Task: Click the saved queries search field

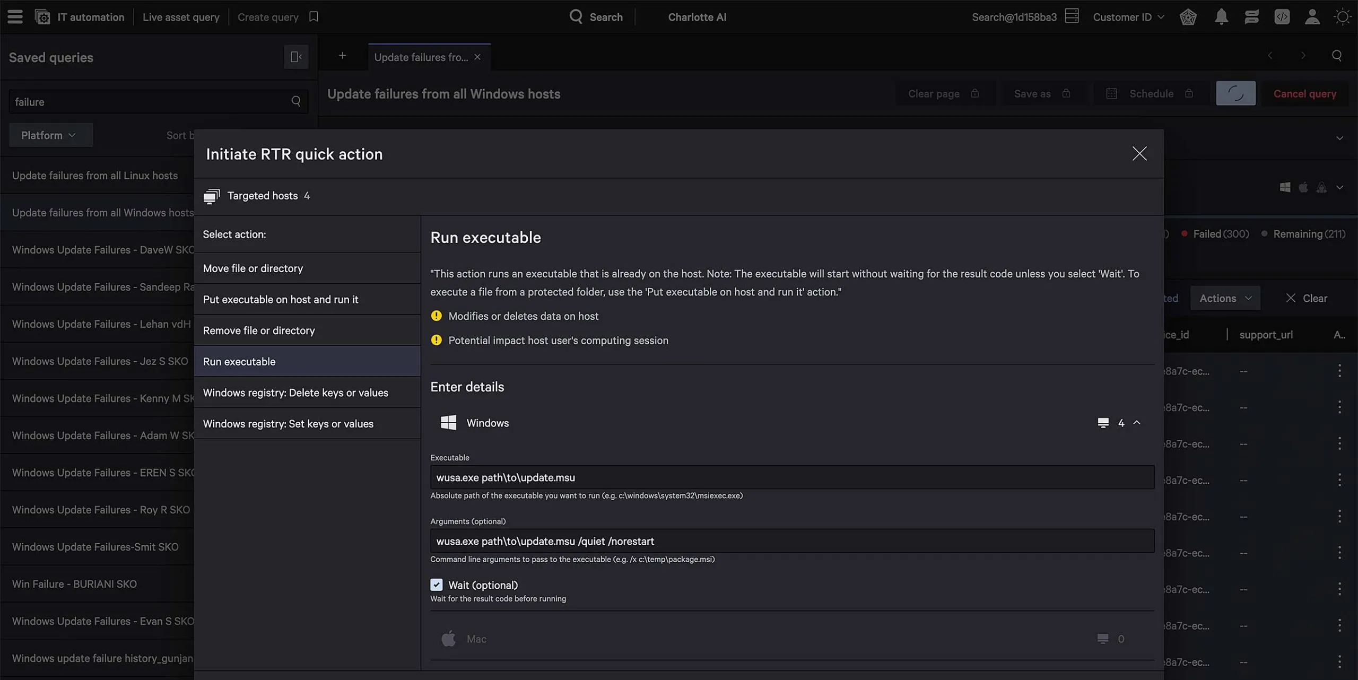Action: pyautogui.click(x=158, y=101)
